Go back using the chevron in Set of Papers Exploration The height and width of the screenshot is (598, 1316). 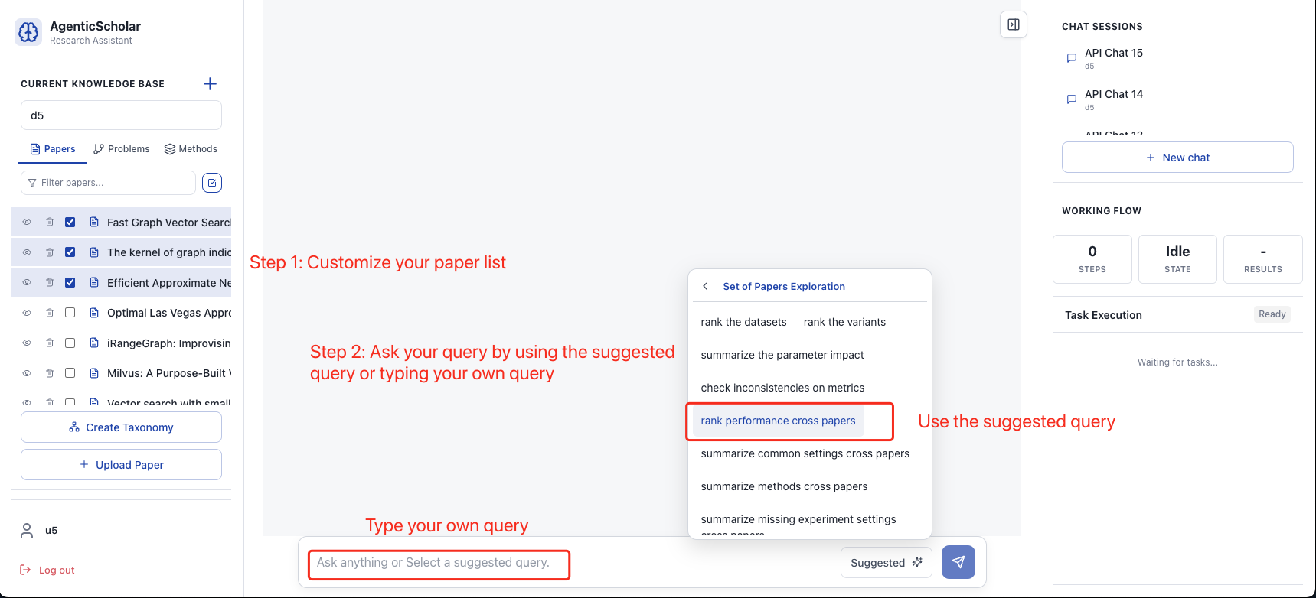pyautogui.click(x=704, y=285)
